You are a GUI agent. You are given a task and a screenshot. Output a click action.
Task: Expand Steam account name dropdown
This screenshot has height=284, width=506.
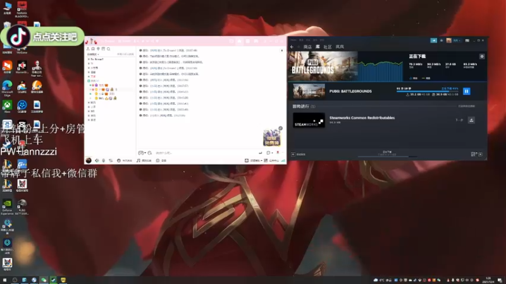(457, 40)
